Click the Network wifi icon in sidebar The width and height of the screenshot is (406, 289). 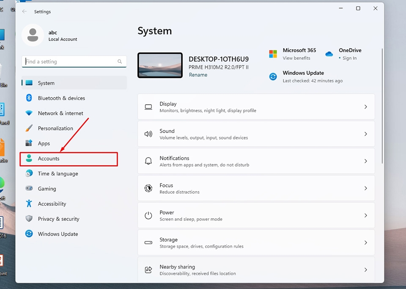click(x=29, y=113)
